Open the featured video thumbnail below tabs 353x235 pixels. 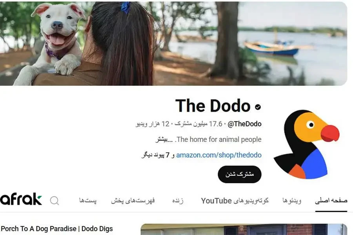(244, 230)
